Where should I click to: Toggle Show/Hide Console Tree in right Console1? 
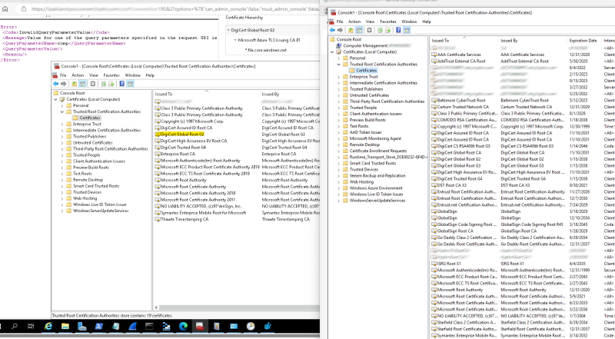coord(359,30)
